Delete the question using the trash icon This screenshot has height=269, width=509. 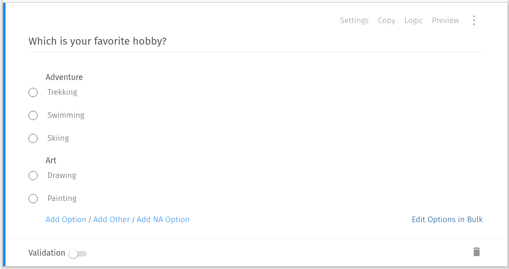(x=476, y=252)
